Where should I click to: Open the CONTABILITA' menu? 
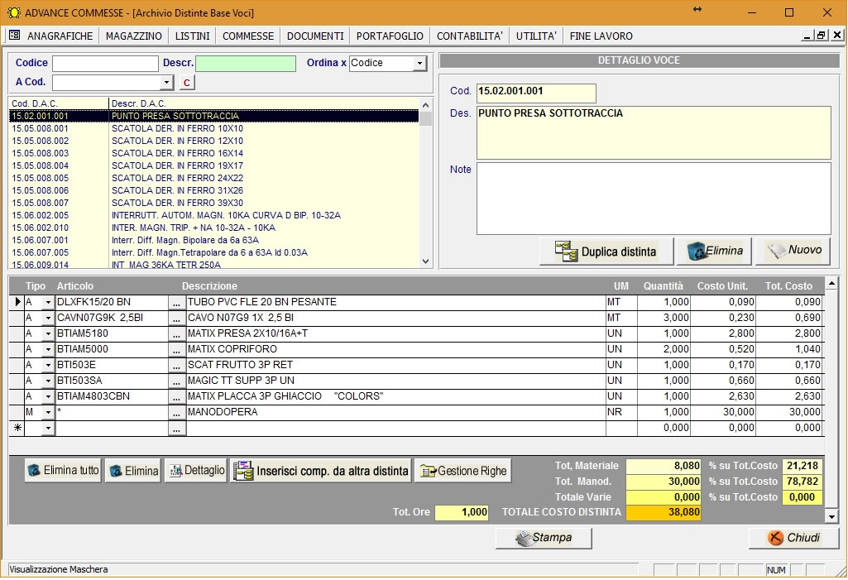coord(469,36)
